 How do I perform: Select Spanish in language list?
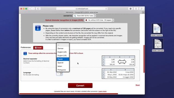pos(63,63)
